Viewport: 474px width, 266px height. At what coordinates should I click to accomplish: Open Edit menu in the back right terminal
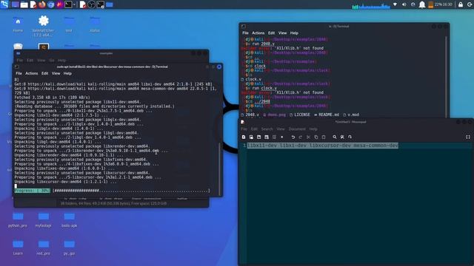[x=272, y=33]
